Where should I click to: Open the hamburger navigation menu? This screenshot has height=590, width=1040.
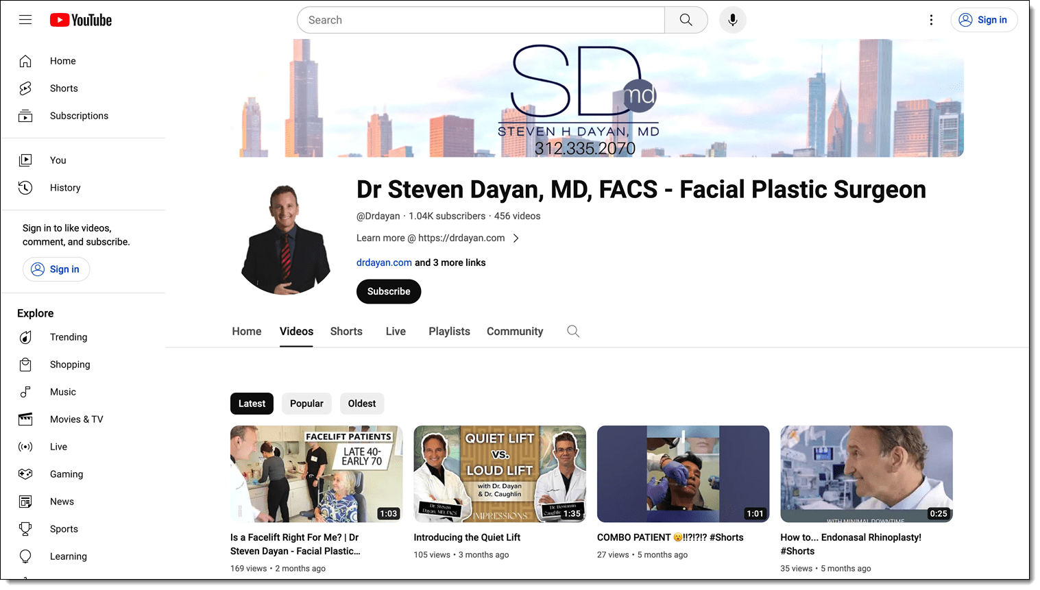click(x=25, y=20)
